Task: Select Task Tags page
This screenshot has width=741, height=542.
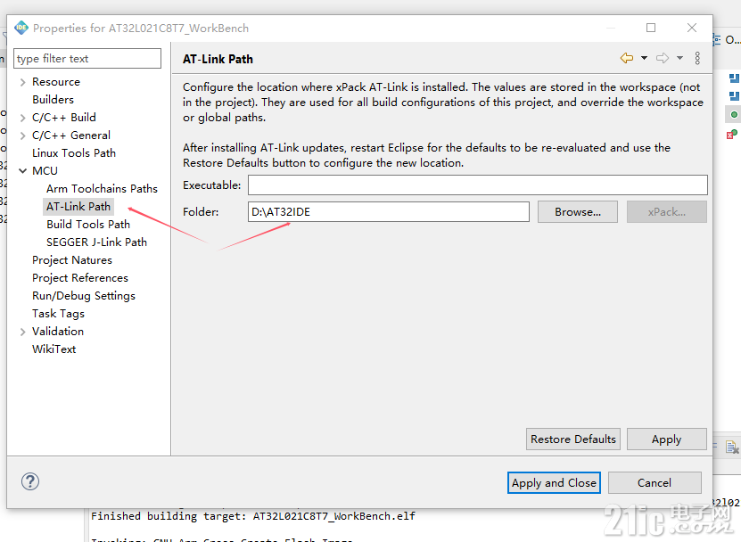Action: coord(59,314)
